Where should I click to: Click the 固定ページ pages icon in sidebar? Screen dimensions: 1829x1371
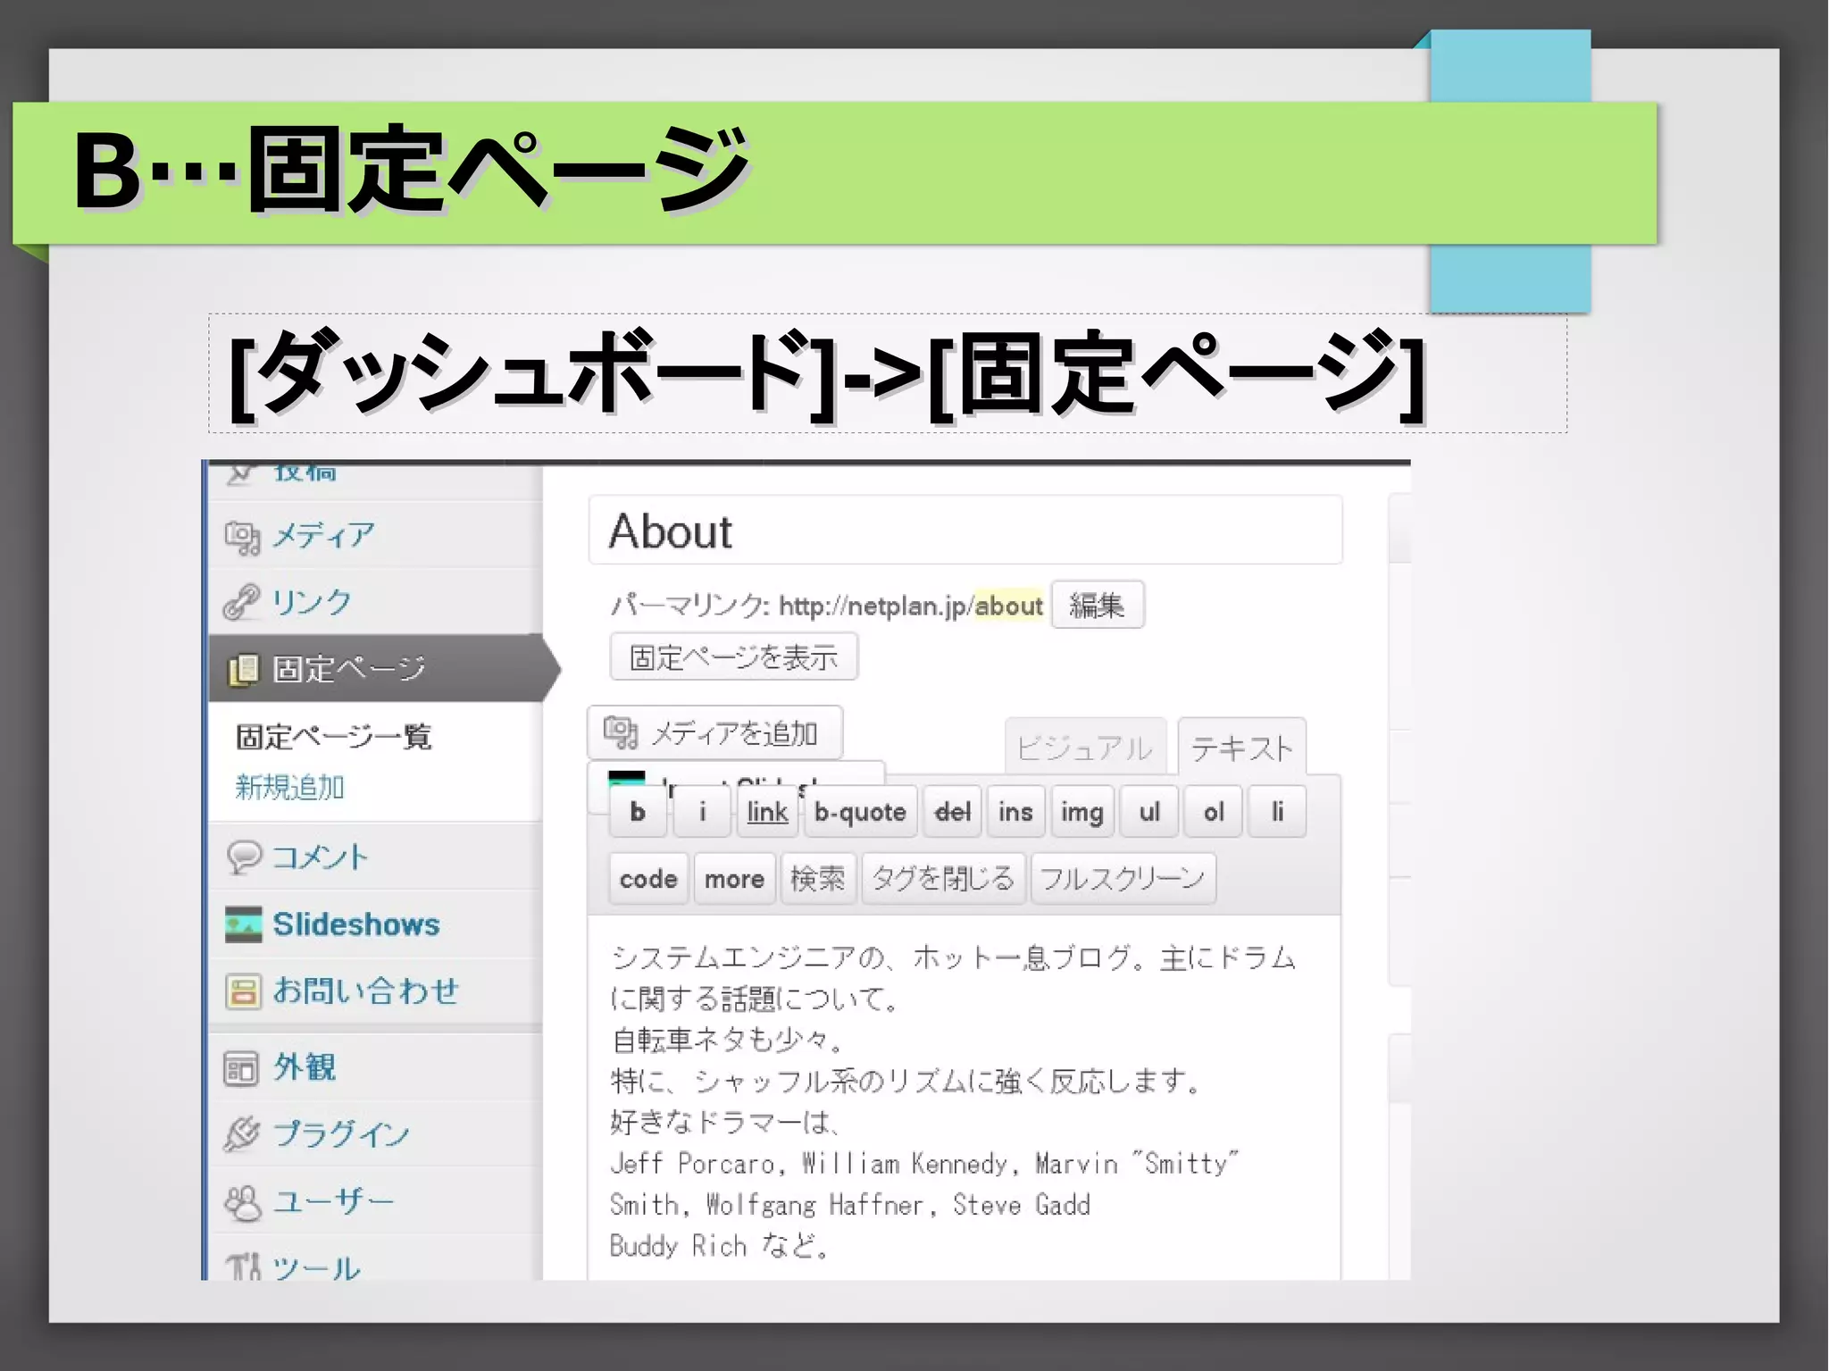[x=243, y=669]
